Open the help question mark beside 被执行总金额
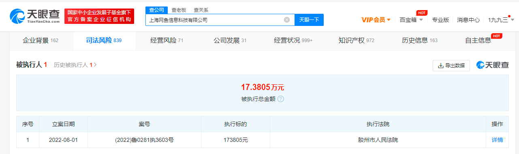This screenshot has height=154, width=519. (280, 99)
